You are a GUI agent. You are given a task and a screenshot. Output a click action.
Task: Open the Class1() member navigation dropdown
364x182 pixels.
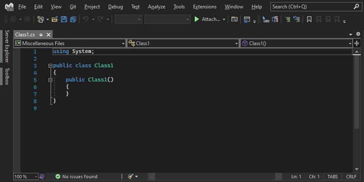[297, 43]
